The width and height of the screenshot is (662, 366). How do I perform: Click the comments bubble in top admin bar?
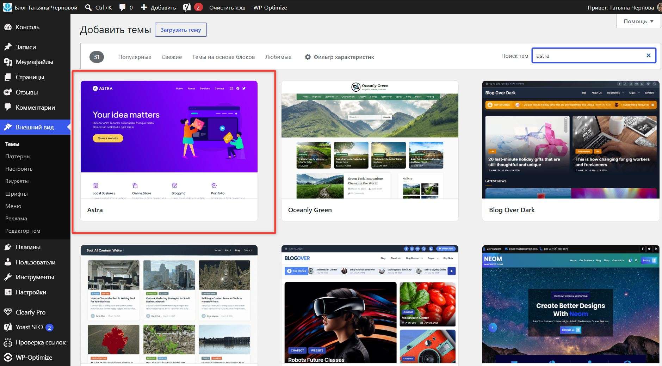[122, 7]
